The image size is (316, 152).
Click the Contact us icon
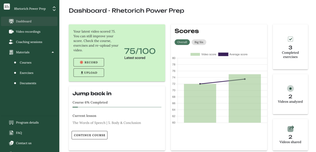click(11, 143)
